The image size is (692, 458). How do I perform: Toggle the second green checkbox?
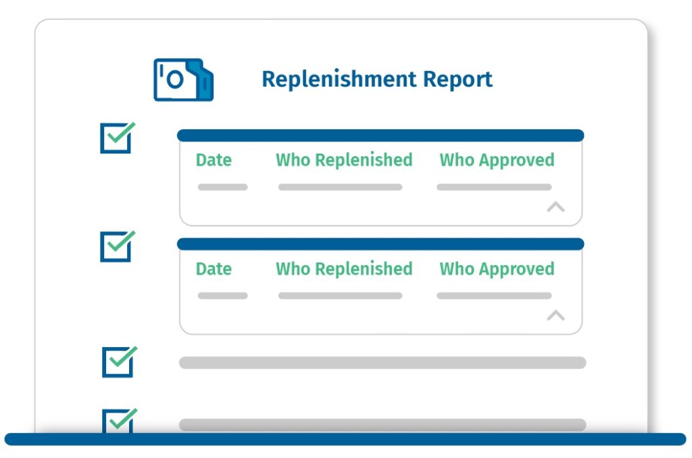(117, 246)
